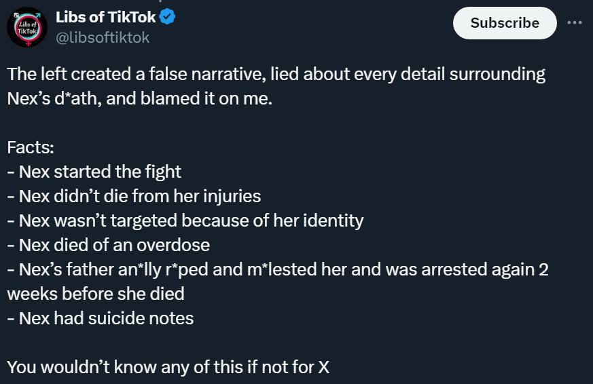593x384 pixels.
Task: Click the tweet's opening line about false narrative
Action: [x=276, y=74]
